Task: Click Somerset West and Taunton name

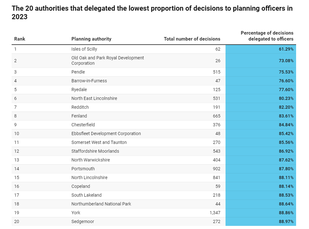Action: pyautogui.click(x=99, y=143)
